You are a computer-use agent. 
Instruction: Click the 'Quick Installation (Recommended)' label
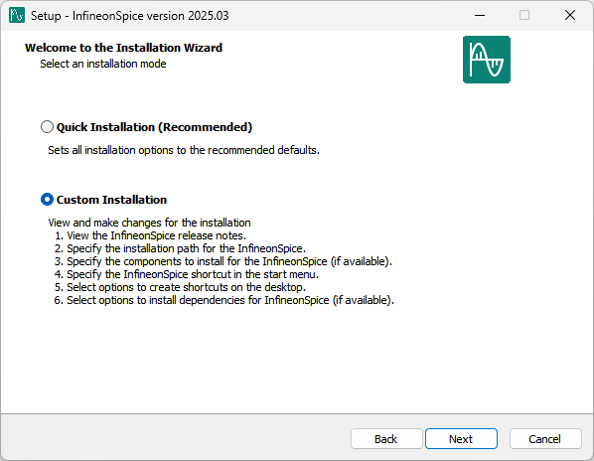point(154,127)
